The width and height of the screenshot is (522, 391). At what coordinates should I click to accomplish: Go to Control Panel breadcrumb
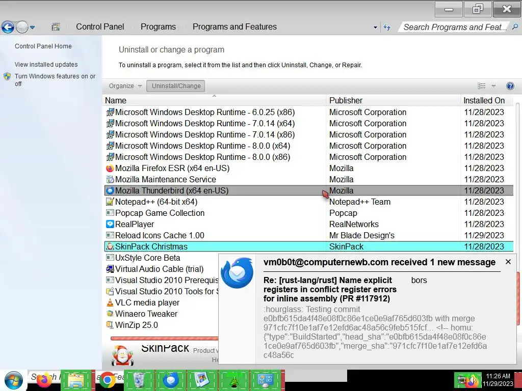click(100, 26)
